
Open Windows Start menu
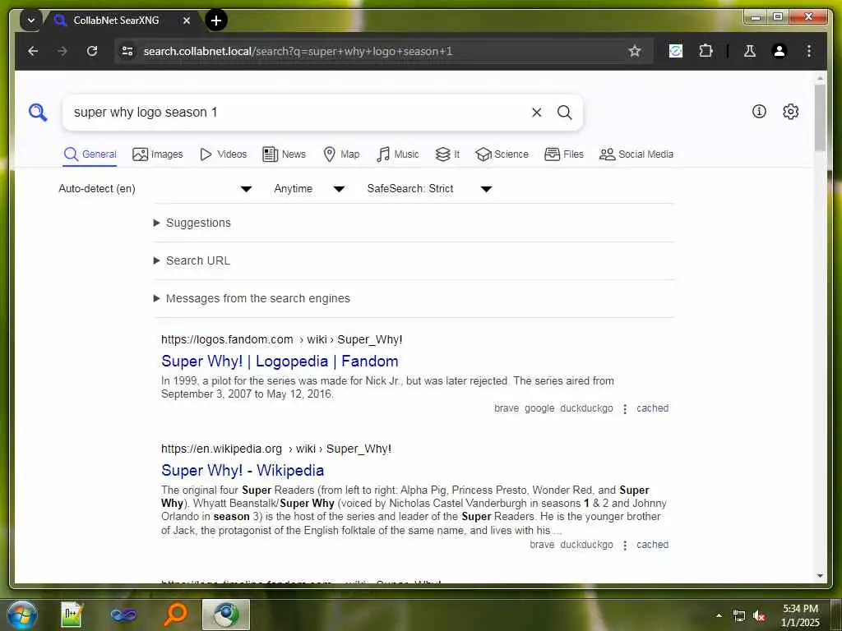[x=22, y=615]
